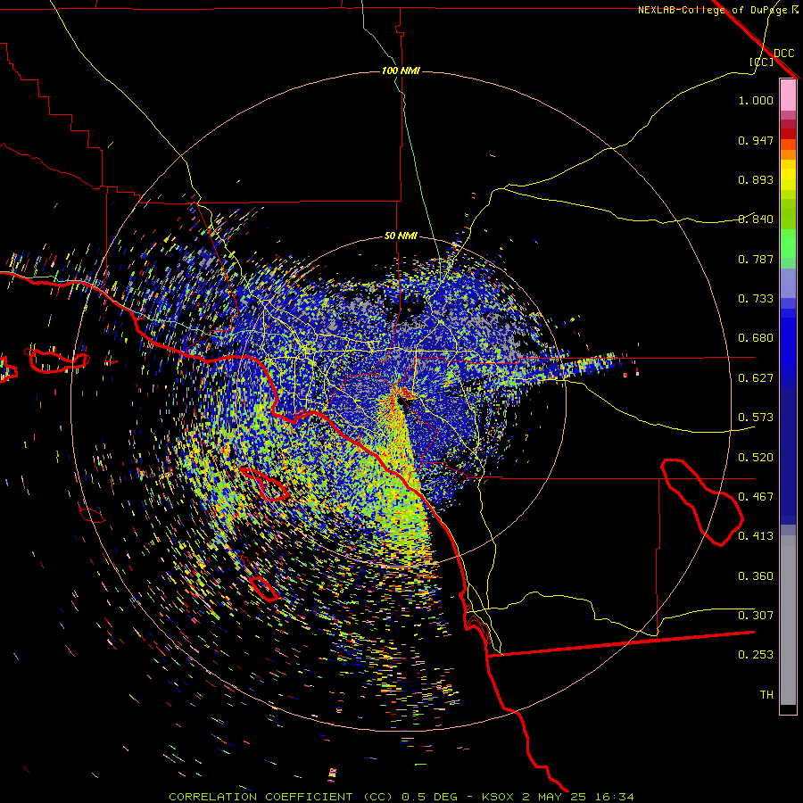This screenshot has width=803, height=803.
Task: Click the 0.360 scale value
Action: (x=756, y=576)
